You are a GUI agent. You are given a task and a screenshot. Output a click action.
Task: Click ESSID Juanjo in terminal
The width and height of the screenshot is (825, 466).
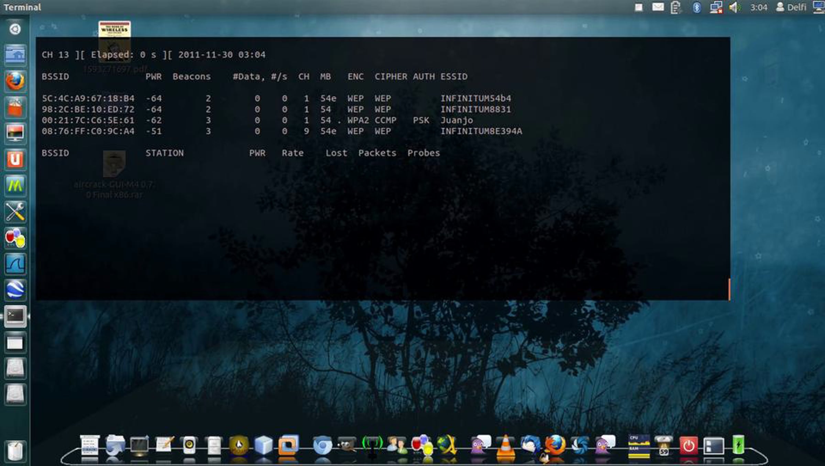point(456,121)
